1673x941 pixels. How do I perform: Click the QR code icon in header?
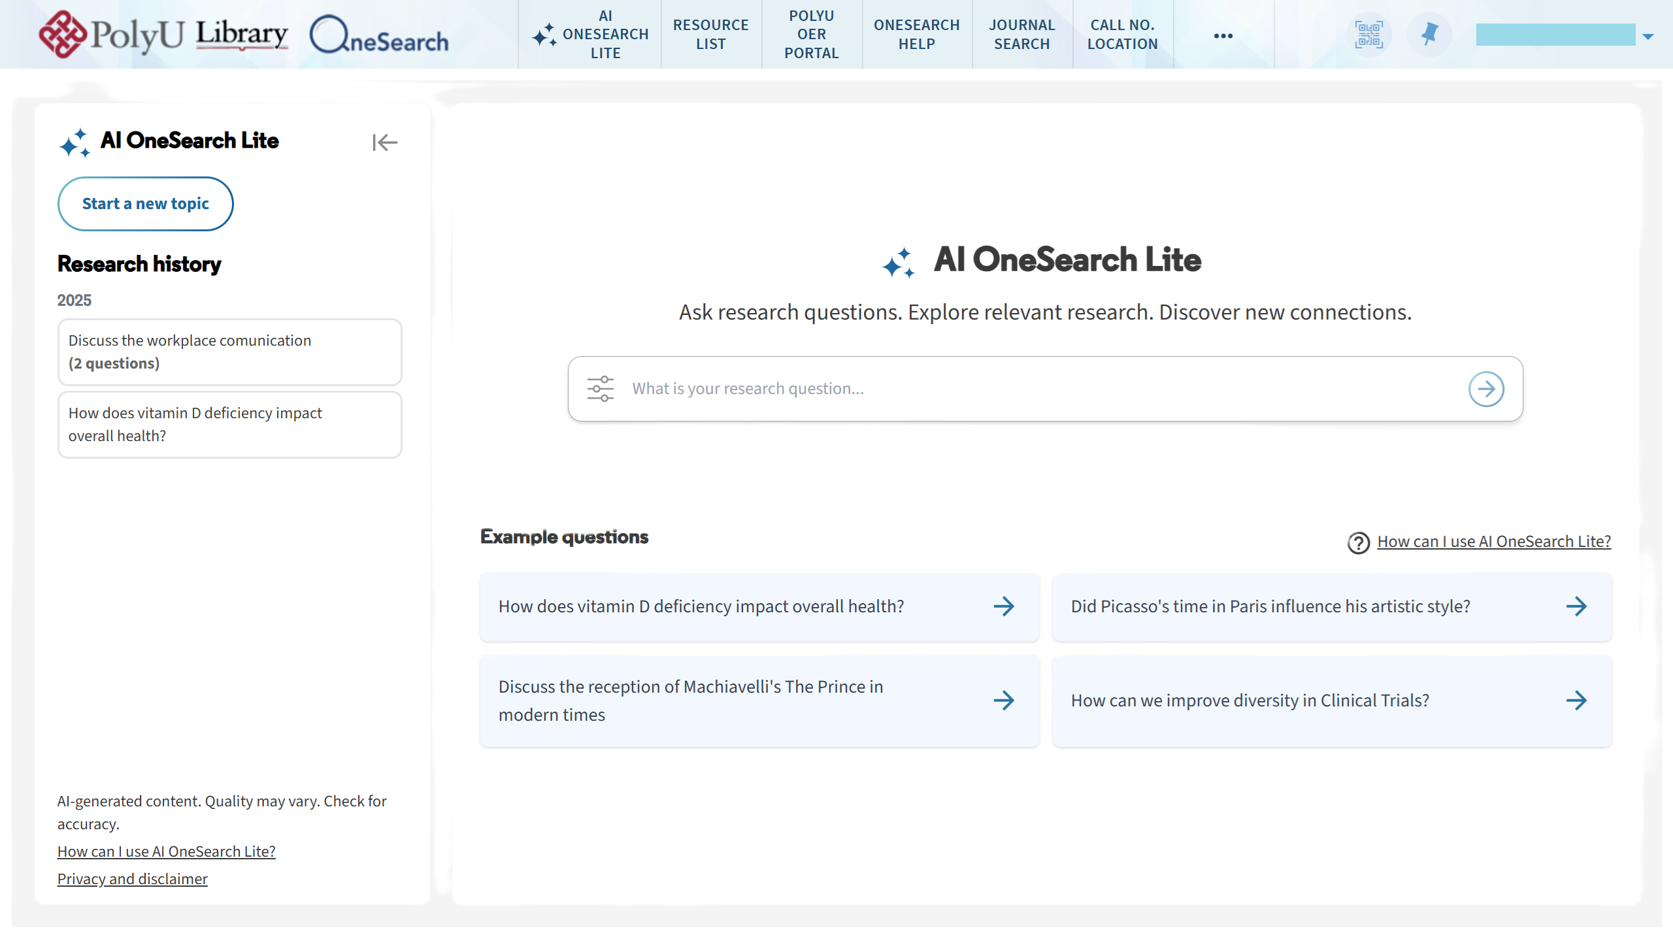pyautogui.click(x=1368, y=35)
